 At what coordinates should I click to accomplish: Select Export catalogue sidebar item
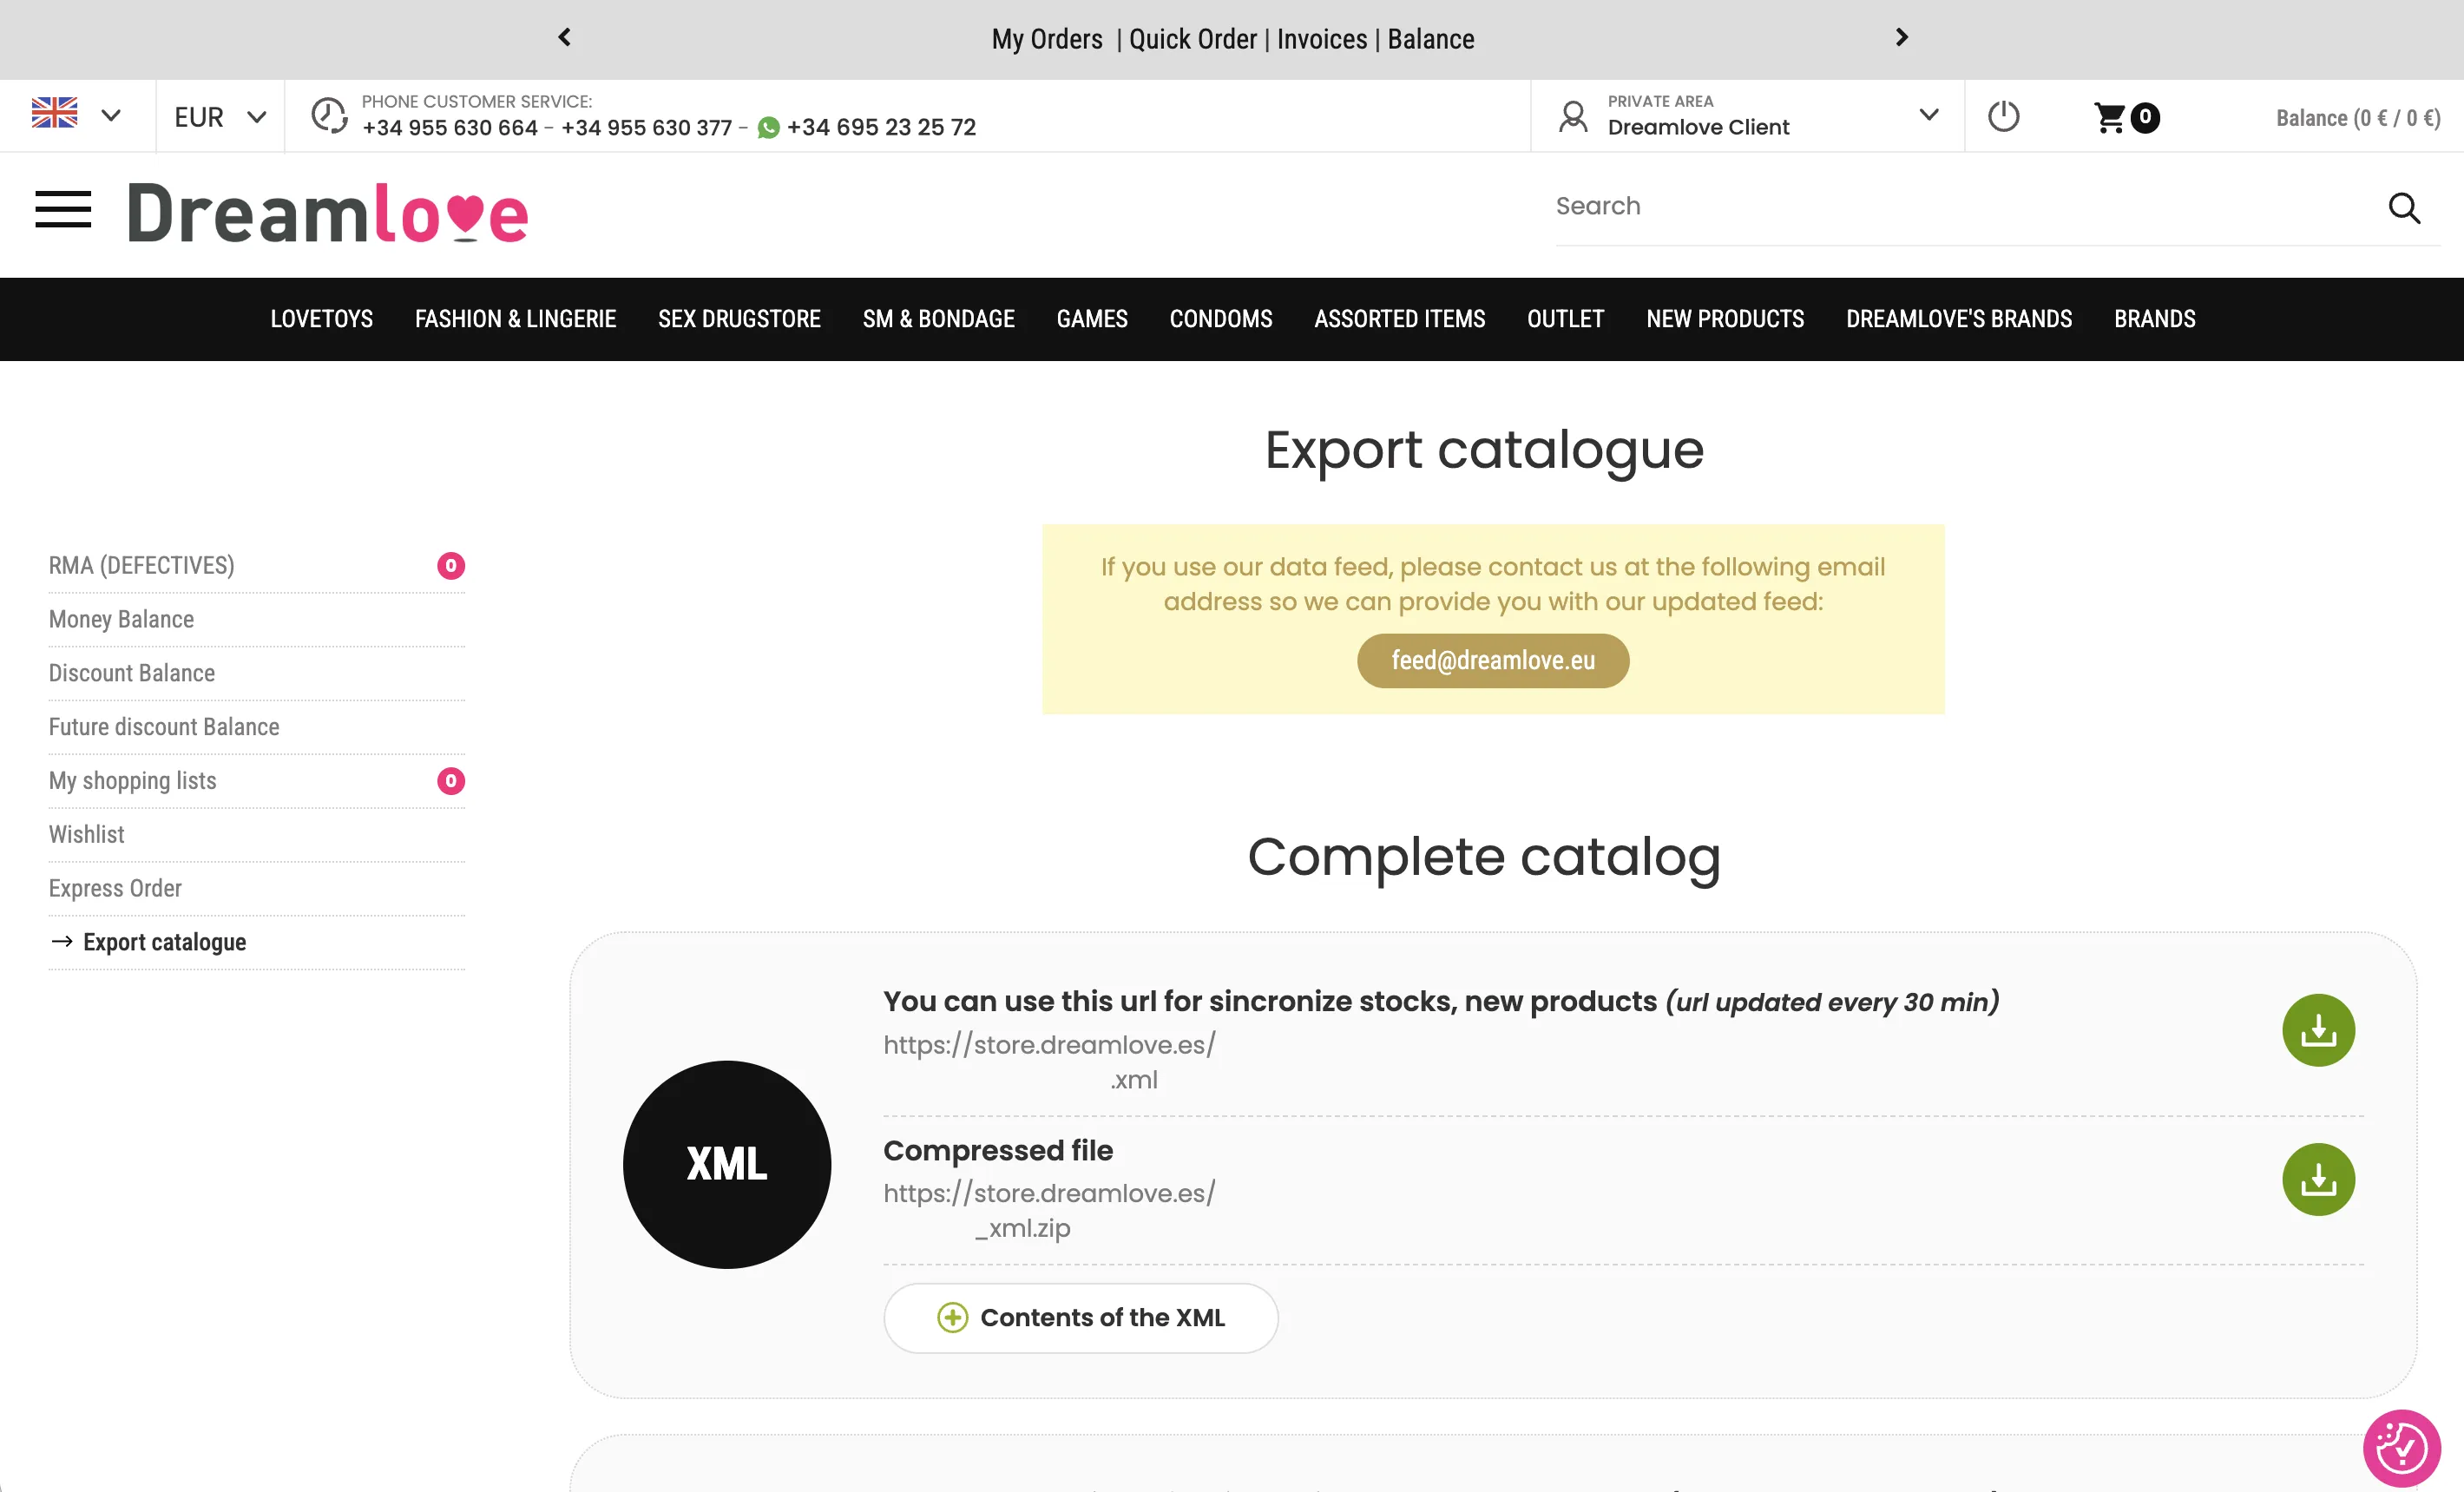click(256, 942)
